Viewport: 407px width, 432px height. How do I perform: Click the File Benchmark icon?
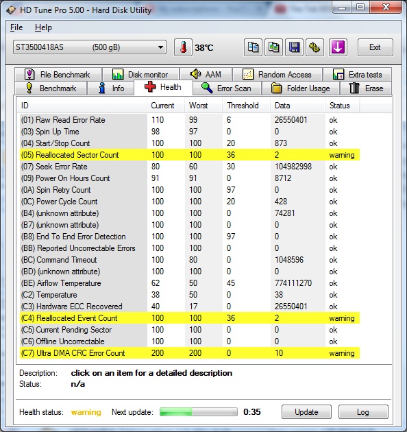(29, 74)
